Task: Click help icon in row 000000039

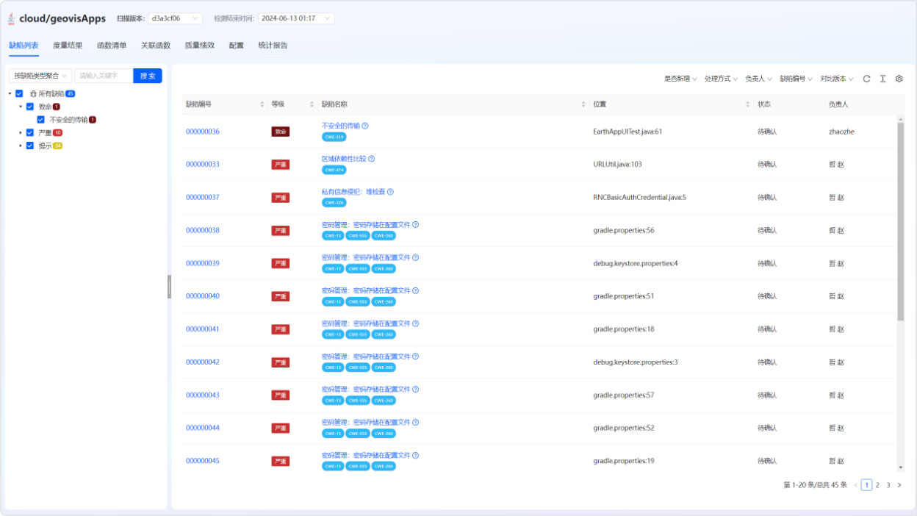Action: pos(415,258)
